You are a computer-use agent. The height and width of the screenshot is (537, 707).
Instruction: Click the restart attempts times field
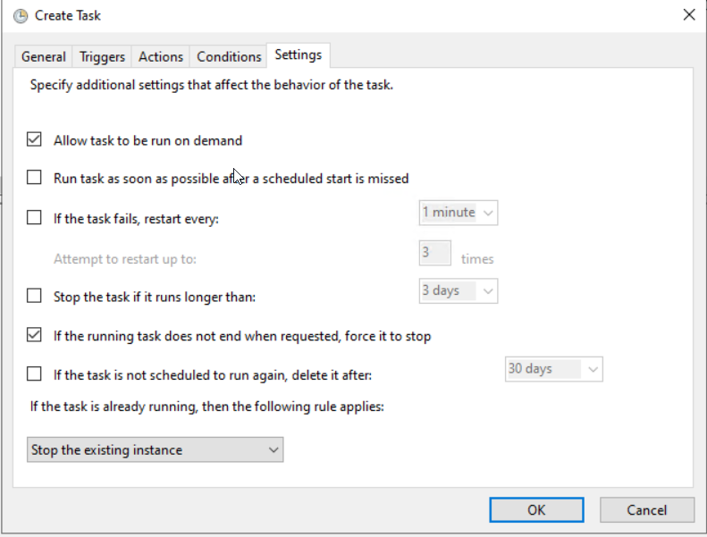(x=434, y=253)
